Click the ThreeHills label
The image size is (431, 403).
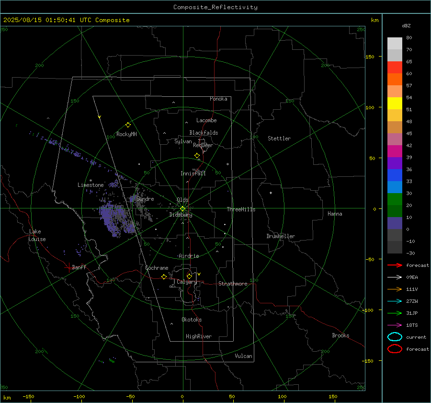point(241,209)
